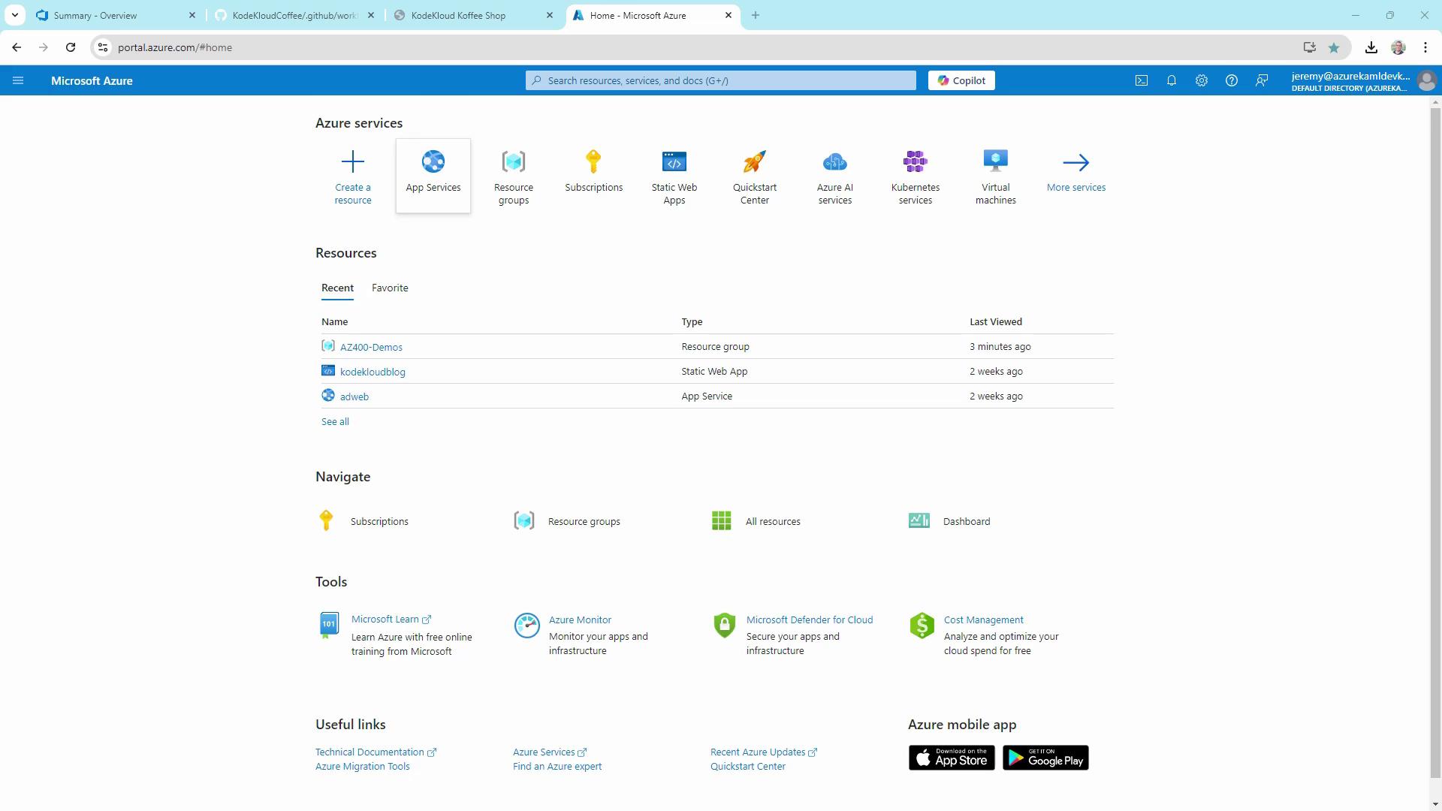This screenshot has width=1442, height=811.
Task: Open Resource groups service icon
Action: 514,161
